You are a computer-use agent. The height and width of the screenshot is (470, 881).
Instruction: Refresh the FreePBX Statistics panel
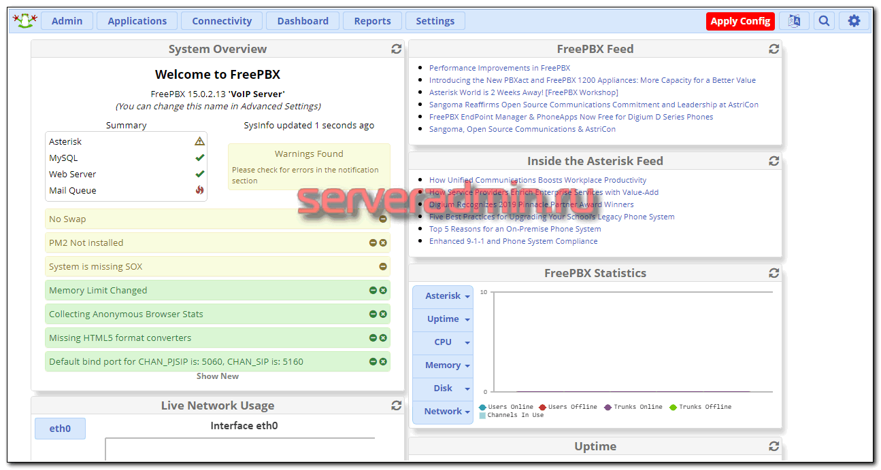click(774, 273)
